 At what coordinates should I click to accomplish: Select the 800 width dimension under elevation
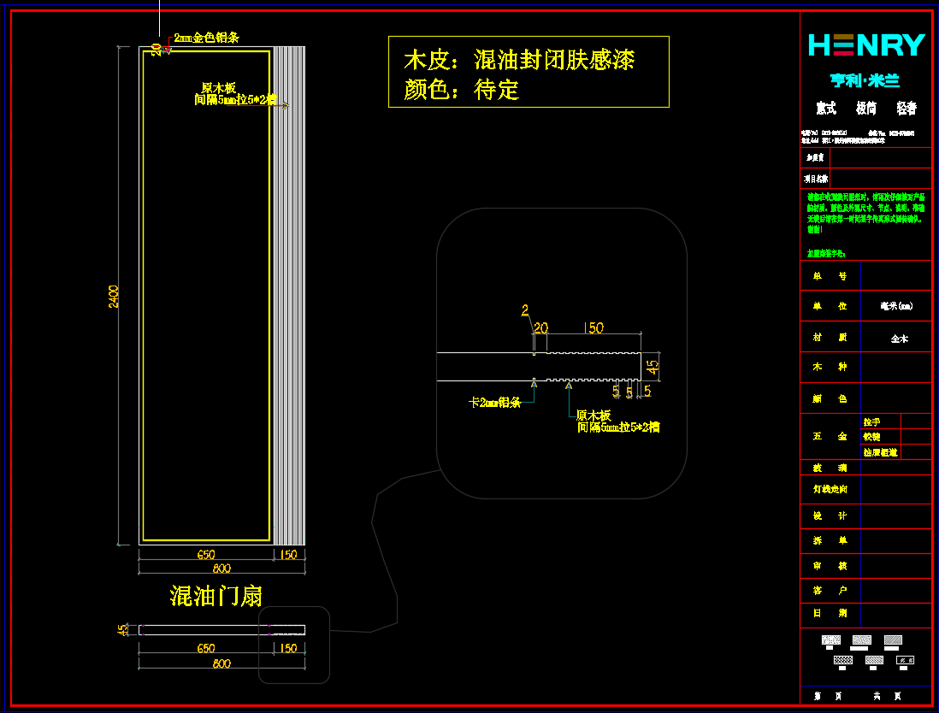[x=221, y=569]
